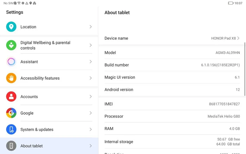Tap build number 6.1.0.156(C185E2R2P1)
Image resolution: width=246 pixels, height=154 pixels.
pos(220,65)
